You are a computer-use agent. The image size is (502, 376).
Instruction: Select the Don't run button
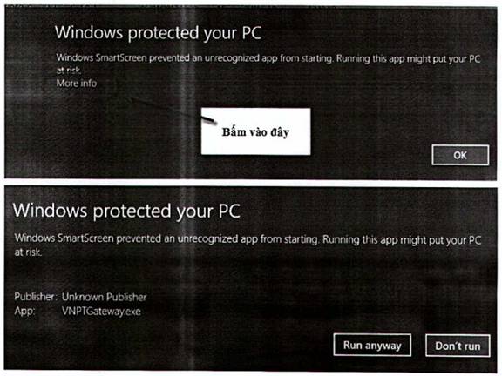click(458, 346)
